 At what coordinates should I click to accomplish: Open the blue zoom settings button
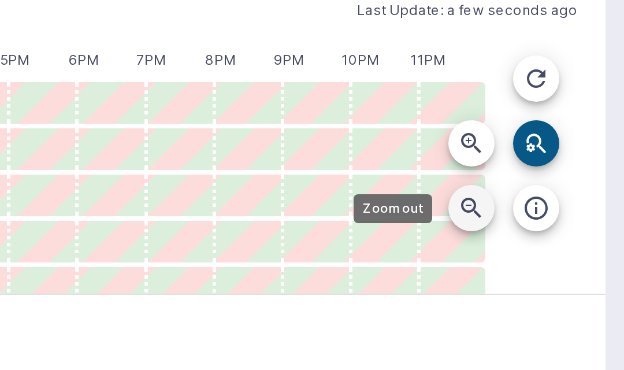536,143
